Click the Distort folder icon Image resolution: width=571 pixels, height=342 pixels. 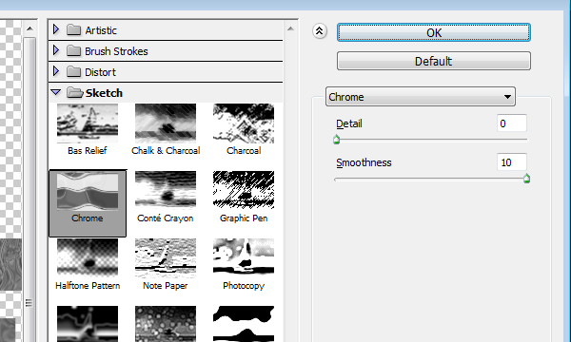[74, 71]
